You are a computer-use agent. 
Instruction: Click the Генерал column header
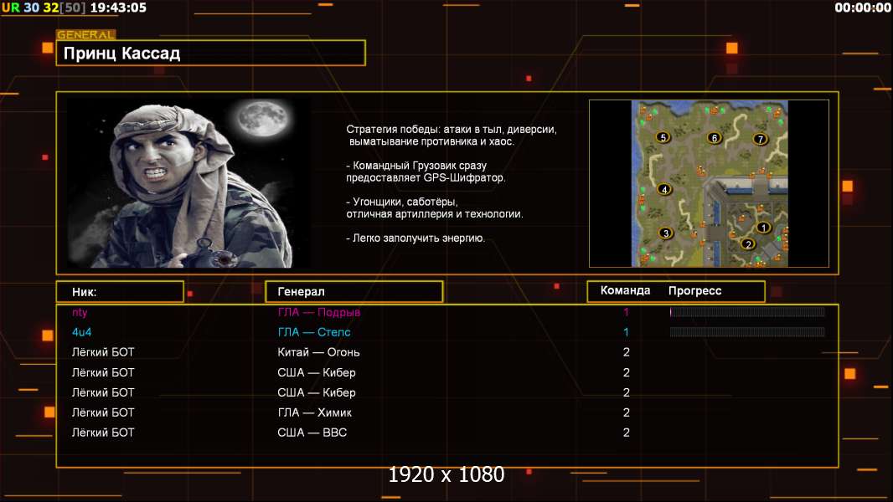(354, 292)
